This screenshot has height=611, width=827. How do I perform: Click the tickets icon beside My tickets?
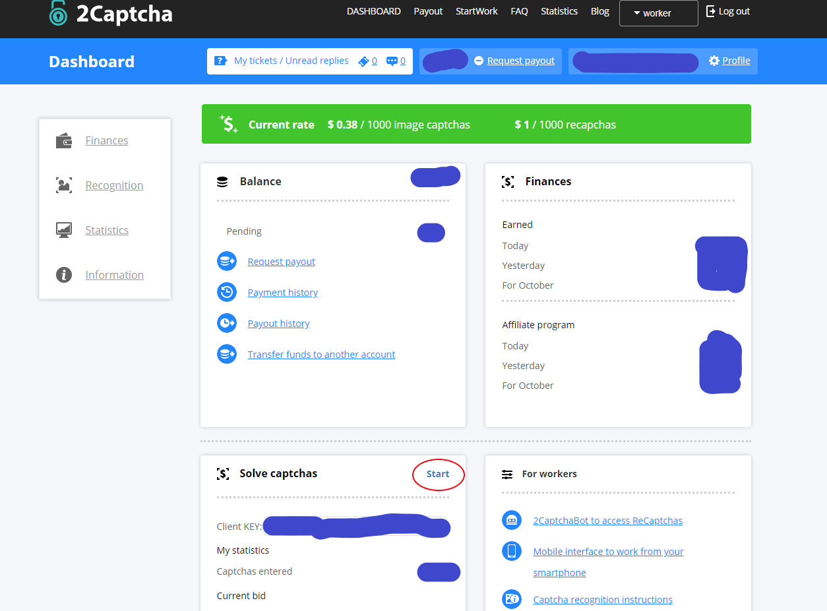pyautogui.click(x=221, y=61)
